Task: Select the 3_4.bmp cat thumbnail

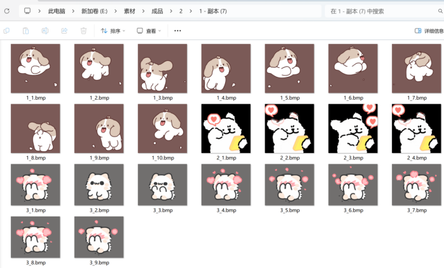Action: (226, 185)
